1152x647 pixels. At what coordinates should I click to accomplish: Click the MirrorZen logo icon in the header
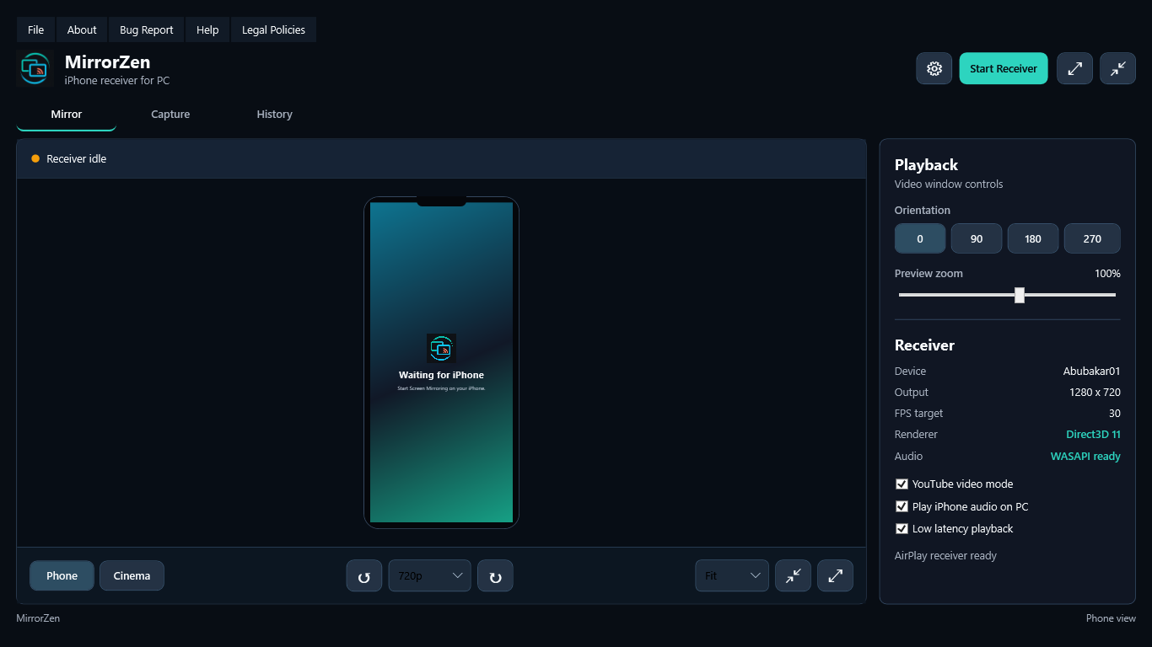35,69
